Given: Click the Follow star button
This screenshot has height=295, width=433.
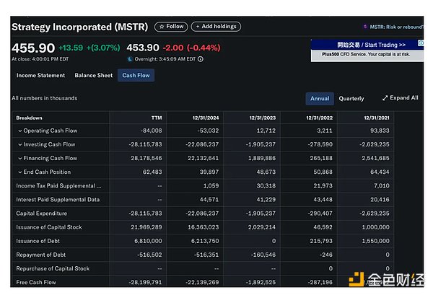Looking at the screenshot, I should click(x=171, y=27).
